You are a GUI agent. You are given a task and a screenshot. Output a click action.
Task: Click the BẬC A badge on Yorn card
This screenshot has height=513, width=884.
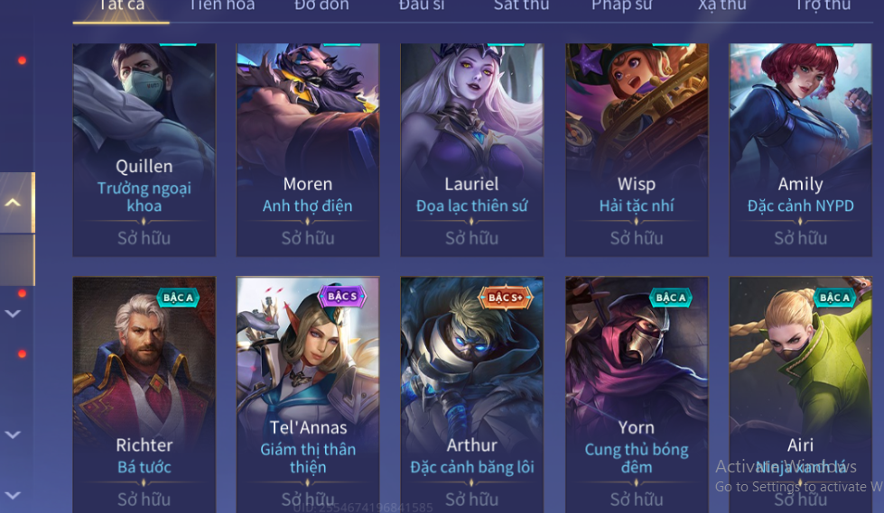tap(670, 298)
